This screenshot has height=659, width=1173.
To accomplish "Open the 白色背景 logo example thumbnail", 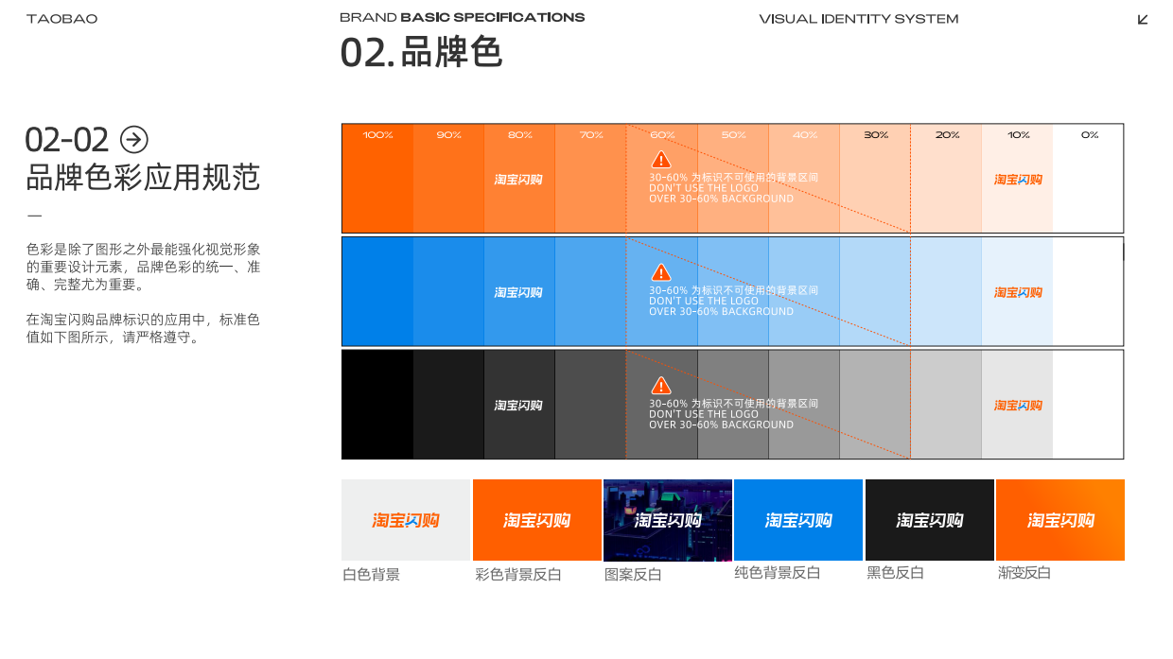I will (x=406, y=520).
